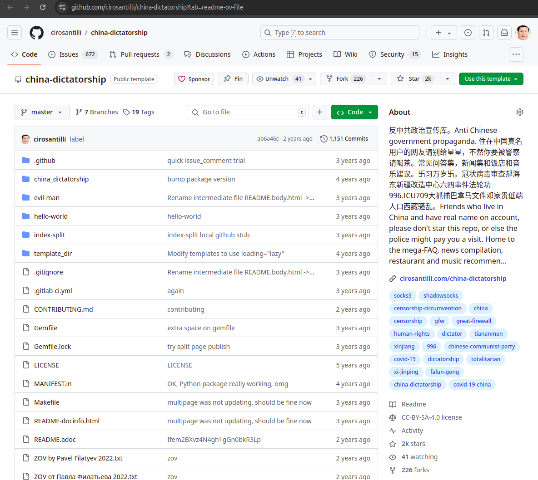The width and height of the screenshot is (538, 480).
Task: Switch to the Issues tab
Action: tap(73, 54)
